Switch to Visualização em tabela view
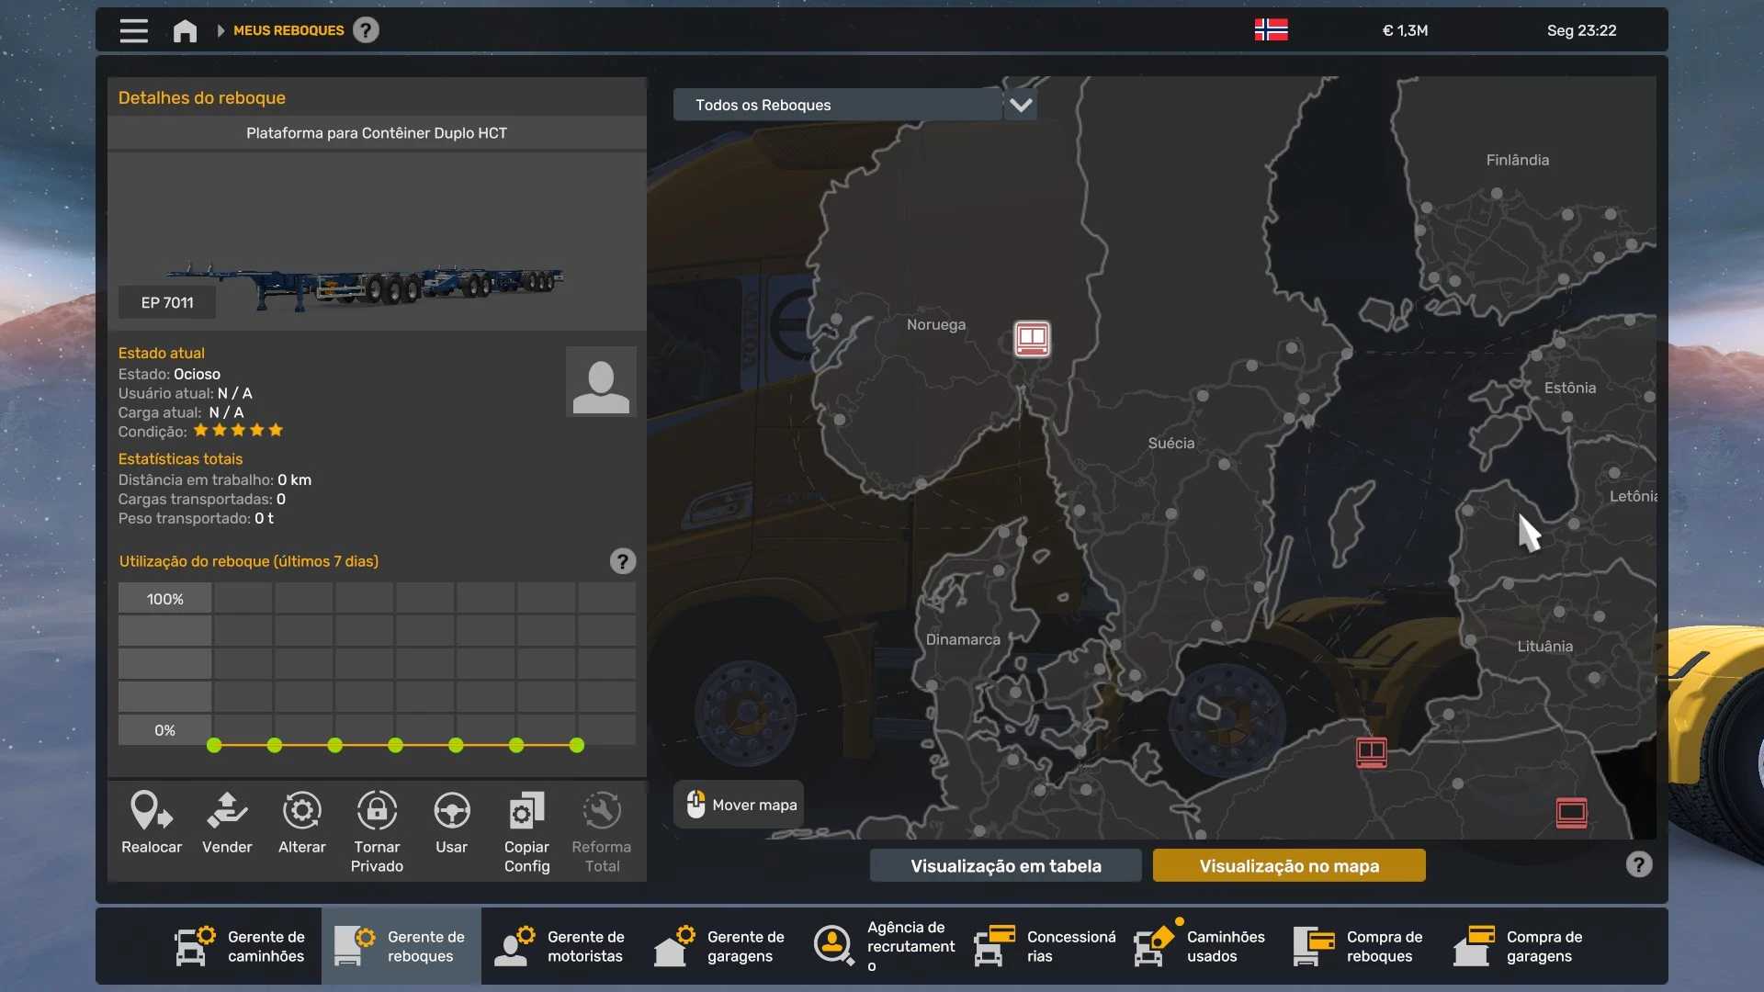The width and height of the screenshot is (1764, 992). (x=1005, y=865)
